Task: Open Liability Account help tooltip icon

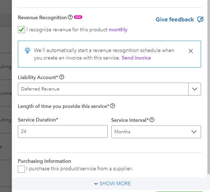Action: (62, 77)
